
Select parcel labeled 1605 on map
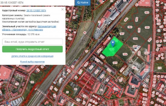tap(99, 50)
